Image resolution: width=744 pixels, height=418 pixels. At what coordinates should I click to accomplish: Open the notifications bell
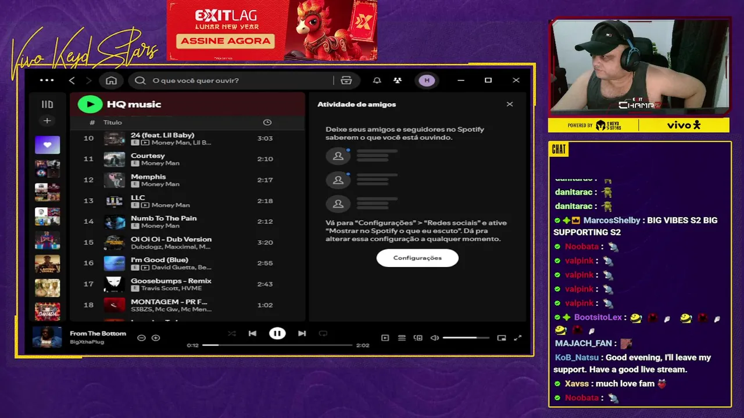point(377,80)
